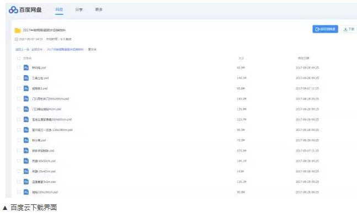Check the box for 三角立柱.psd
This screenshot has width=357, height=216.
(19, 78)
